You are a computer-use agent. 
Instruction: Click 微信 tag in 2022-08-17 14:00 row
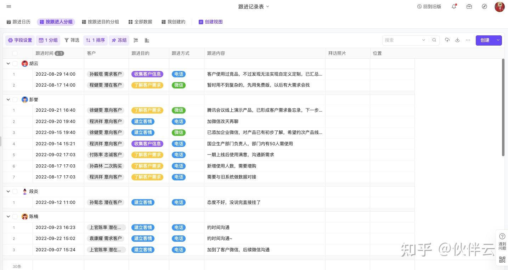[179, 85]
